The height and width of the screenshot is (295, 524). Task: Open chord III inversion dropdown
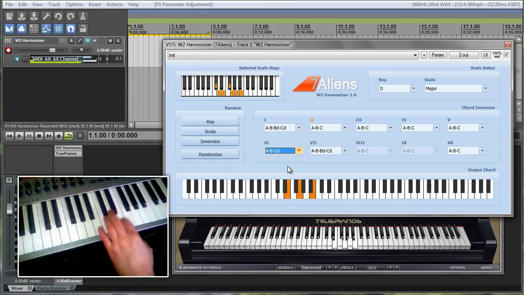375,128
